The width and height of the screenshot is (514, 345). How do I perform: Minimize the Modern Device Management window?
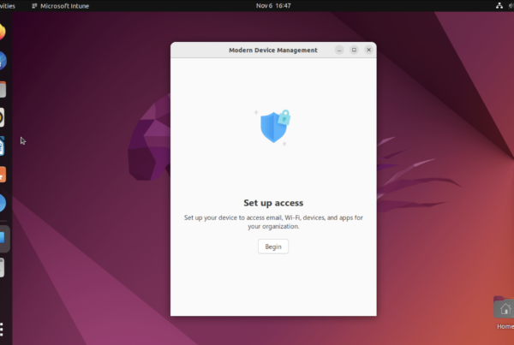pyautogui.click(x=339, y=50)
